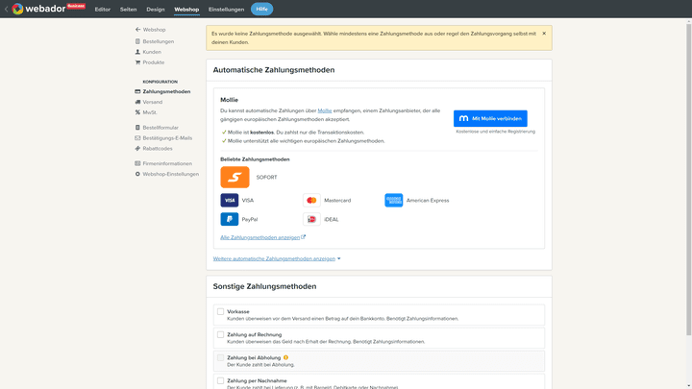Select the Webshop tab

(x=186, y=10)
